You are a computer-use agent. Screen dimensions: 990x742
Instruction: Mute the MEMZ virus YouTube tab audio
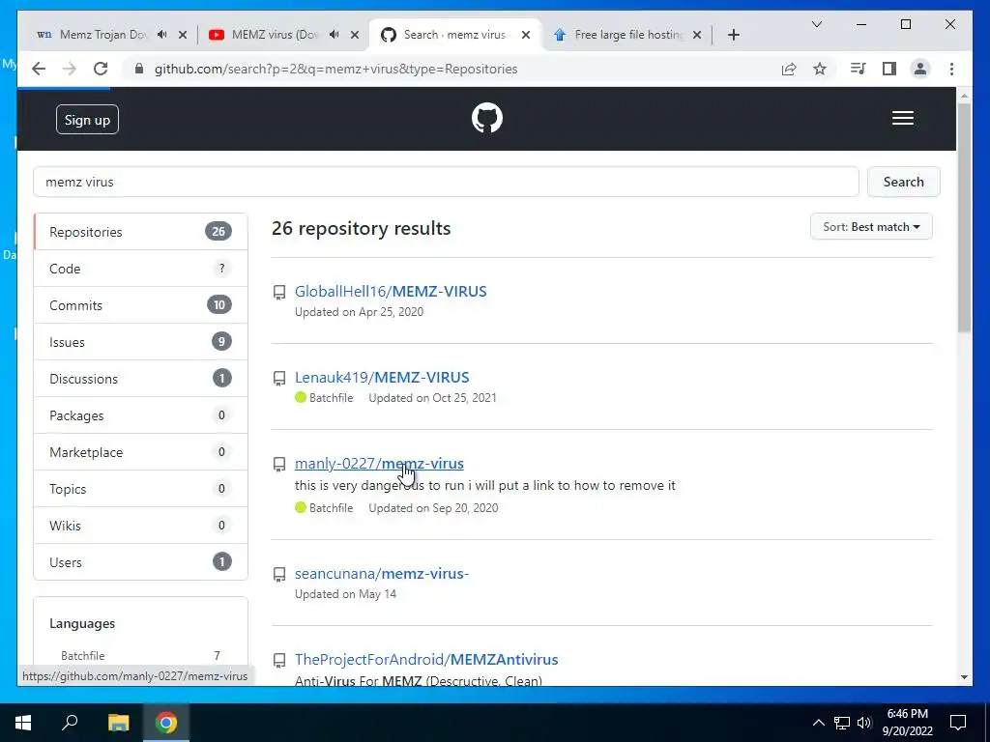click(334, 35)
